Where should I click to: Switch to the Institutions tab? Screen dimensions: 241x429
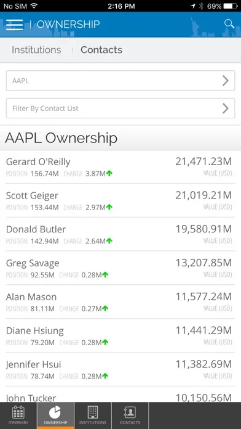(36, 50)
